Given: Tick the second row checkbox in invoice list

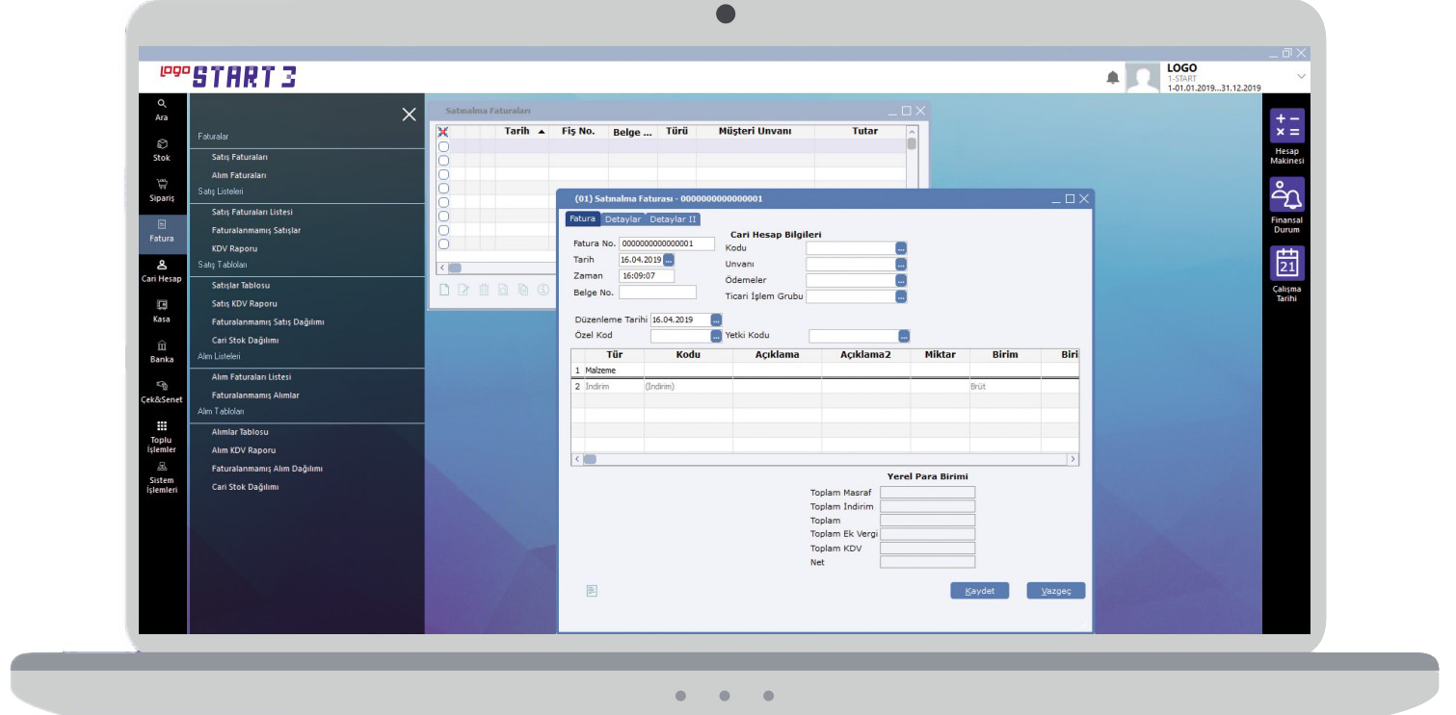Looking at the screenshot, I should [x=443, y=161].
